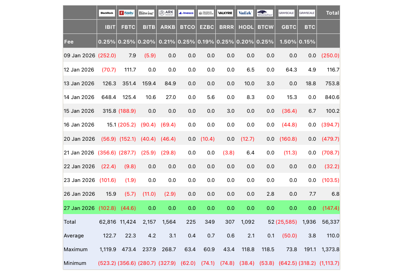The width and height of the screenshot is (409, 275).
Task: Click the Franklin Templeton logo above EZBC
Action: pyautogui.click(x=206, y=13)
